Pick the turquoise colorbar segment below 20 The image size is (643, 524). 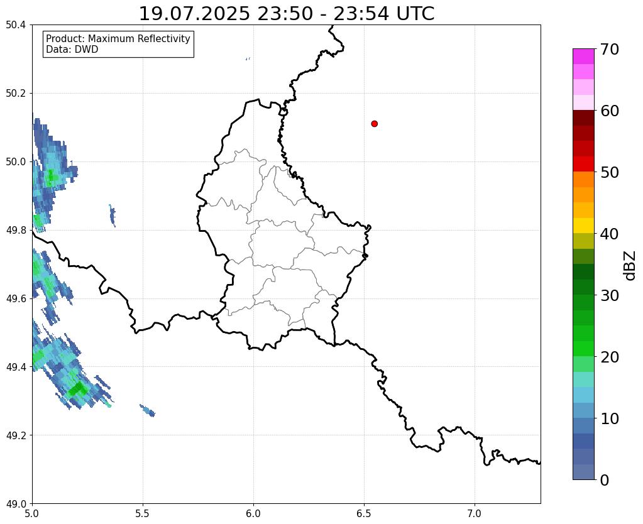tap(583, 379)
